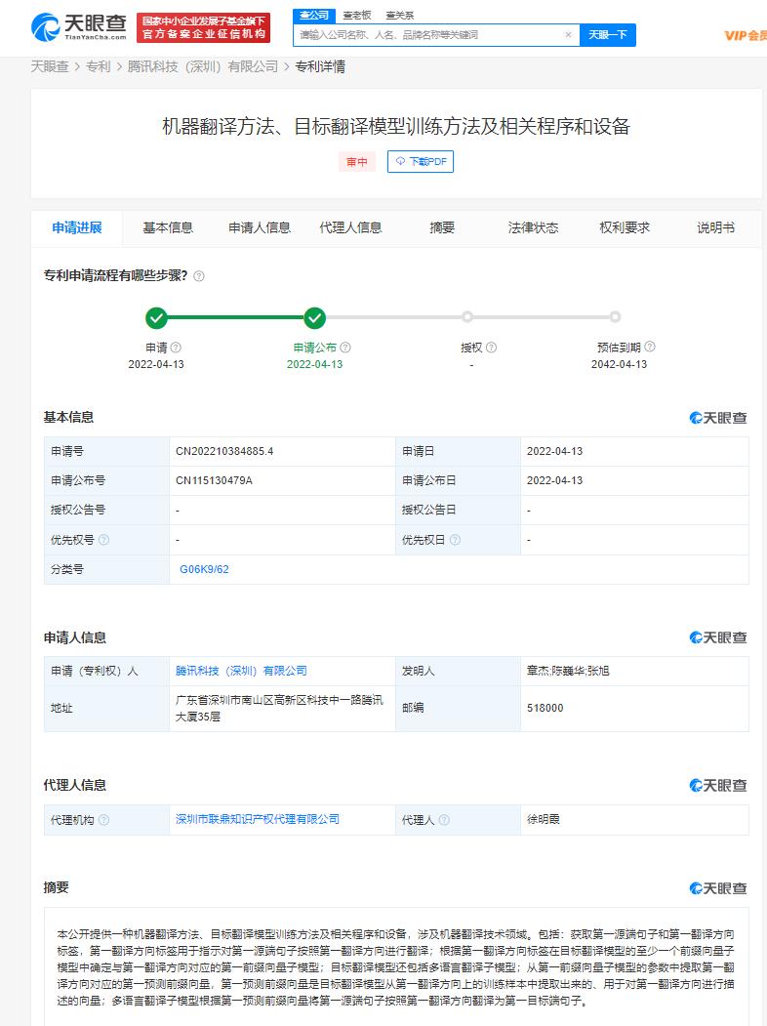Click the help icon next to 专利申请流程有哪些步骤

[x=199, y=276]
